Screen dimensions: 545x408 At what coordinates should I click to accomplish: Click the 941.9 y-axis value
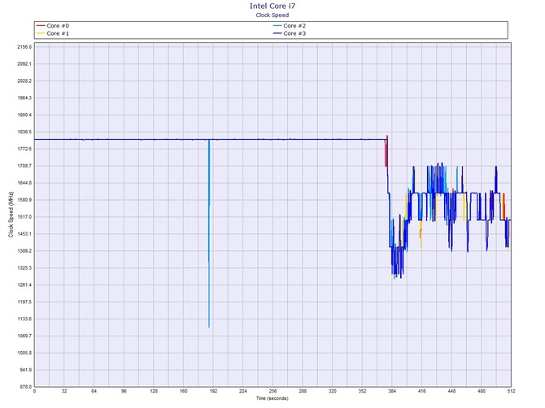(x=25, y=370)
